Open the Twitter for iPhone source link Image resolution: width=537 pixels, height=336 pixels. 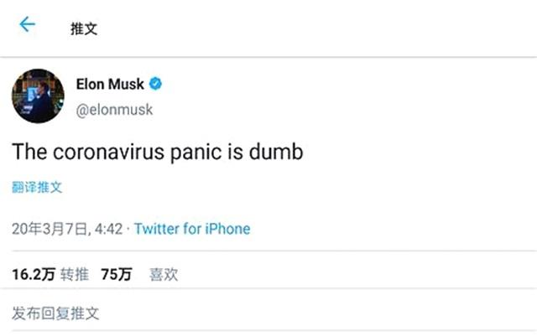192,228
